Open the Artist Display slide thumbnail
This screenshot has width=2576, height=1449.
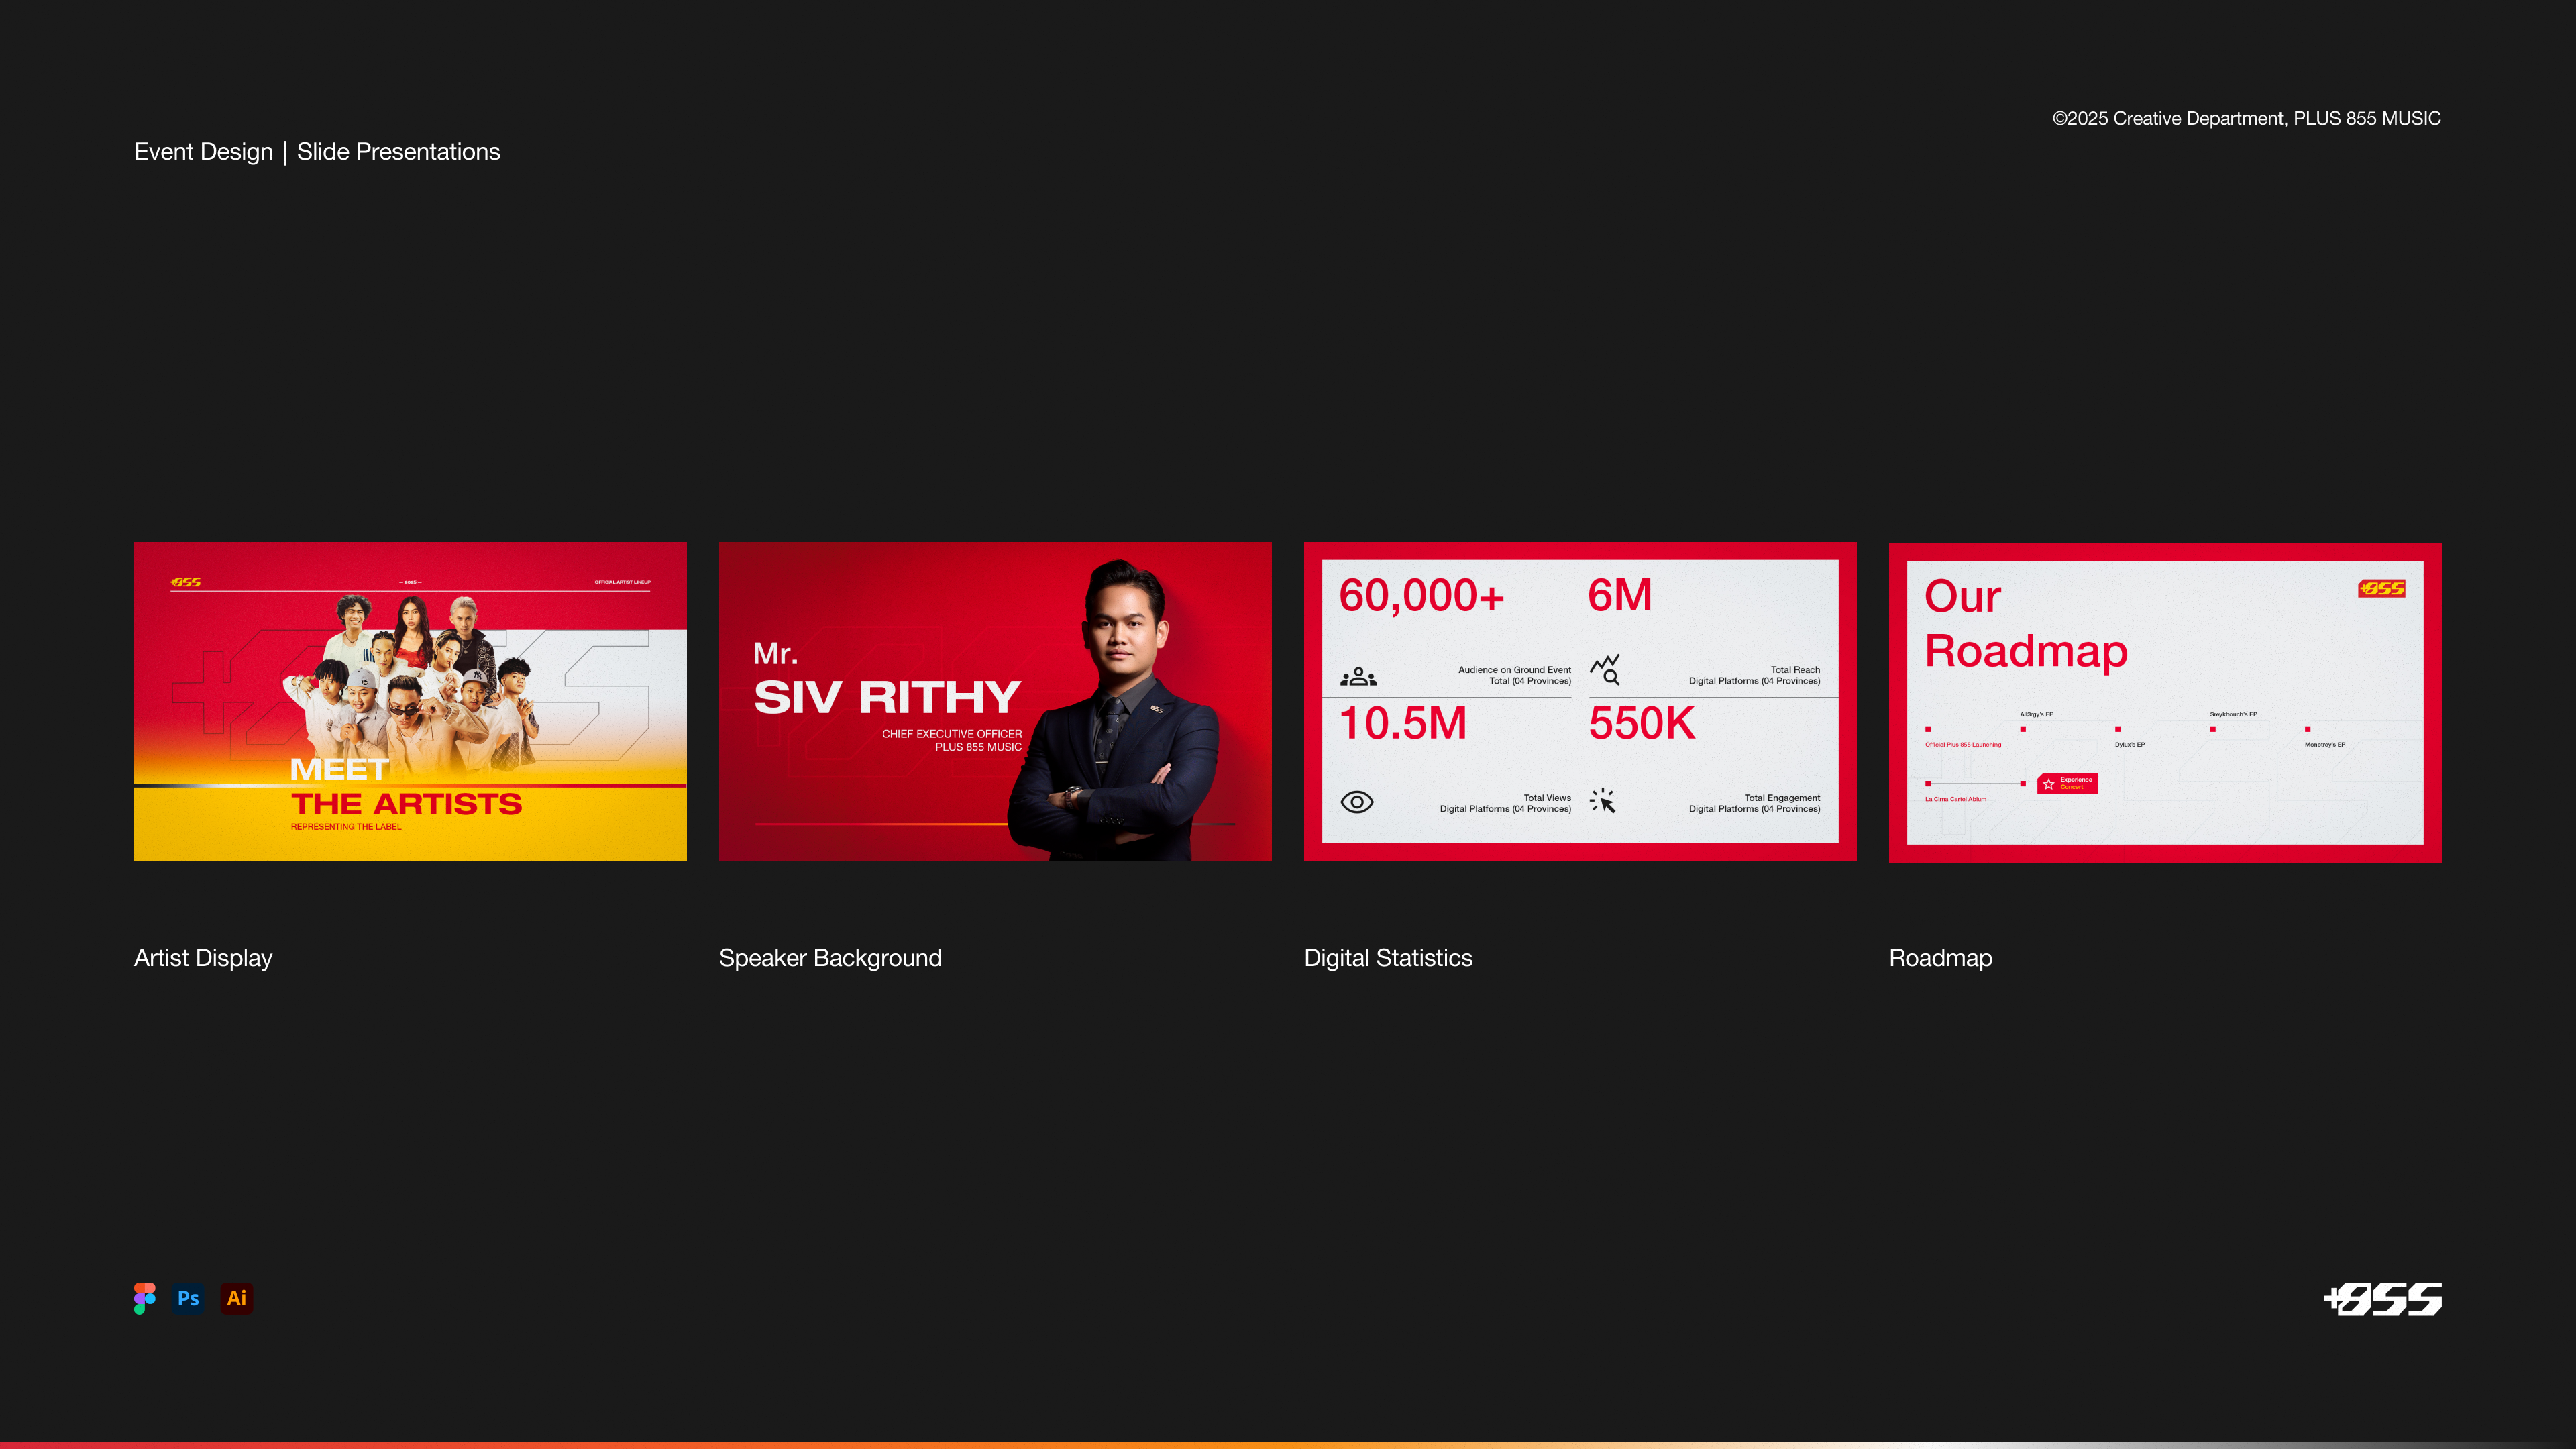click(410, 701)
